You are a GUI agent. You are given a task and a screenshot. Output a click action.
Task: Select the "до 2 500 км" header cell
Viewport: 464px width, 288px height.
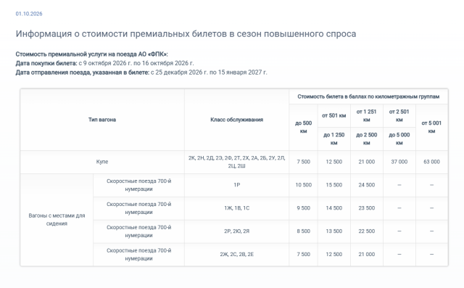pos(367,139)
